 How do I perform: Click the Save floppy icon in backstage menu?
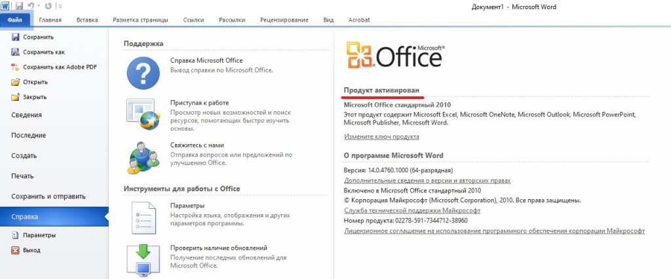[x=16, y=37]
